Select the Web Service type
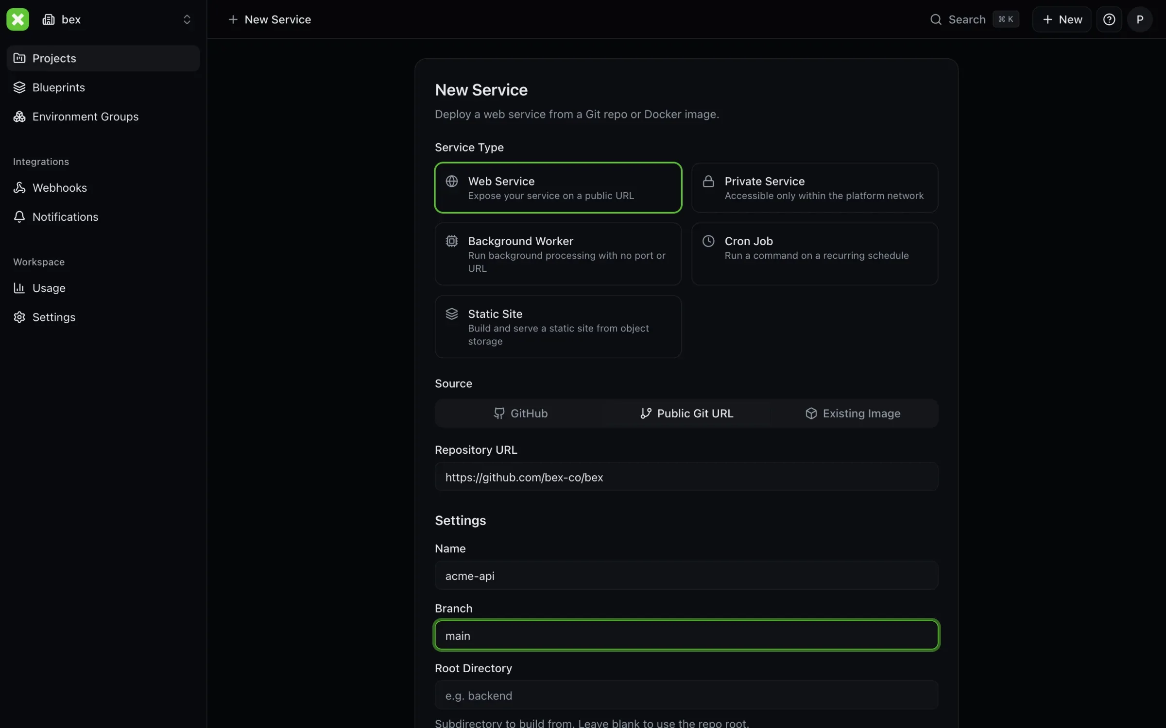1166x728 pixels. pyautogui.click(x=558, y=188)
